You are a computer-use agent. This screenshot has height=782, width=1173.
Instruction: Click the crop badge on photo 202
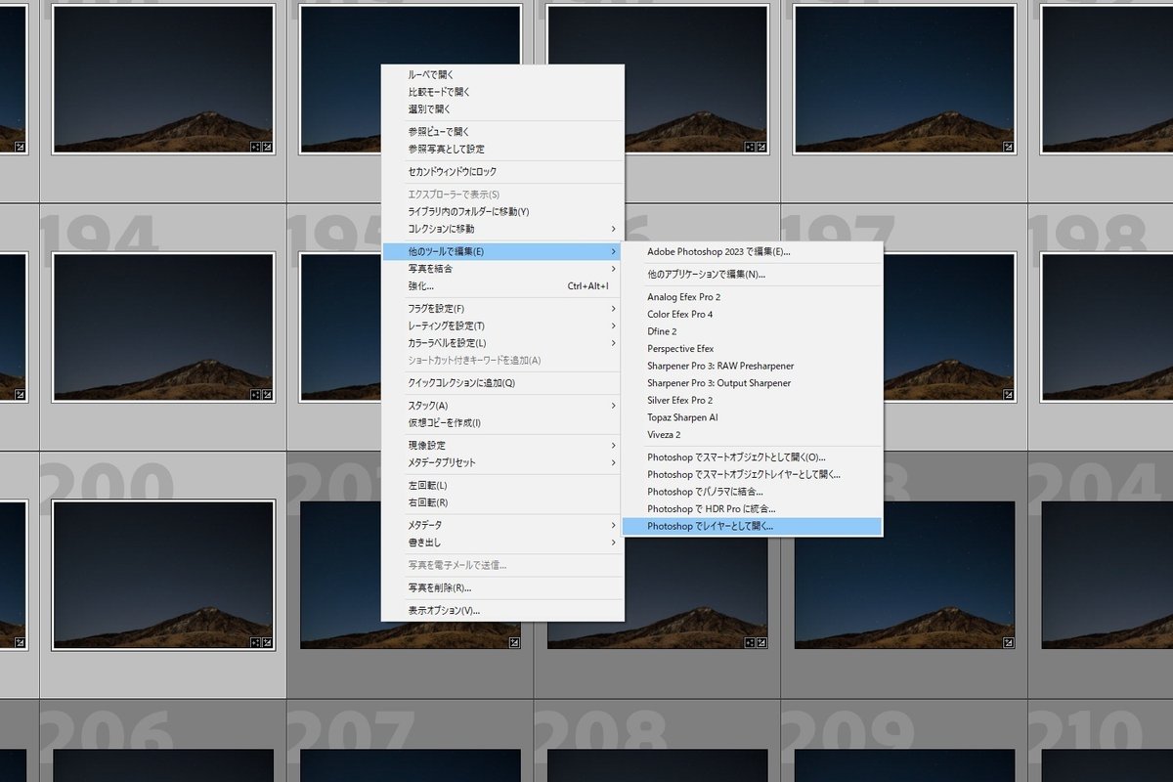click(x=750, y=642)
